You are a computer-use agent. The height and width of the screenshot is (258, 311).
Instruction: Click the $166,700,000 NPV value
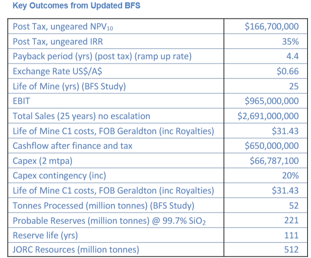[x=271, y=26]
